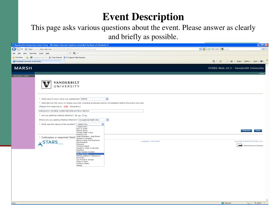Open the search provider options arrow
Screen dimensions: 273x205
(x=266, y=49)
